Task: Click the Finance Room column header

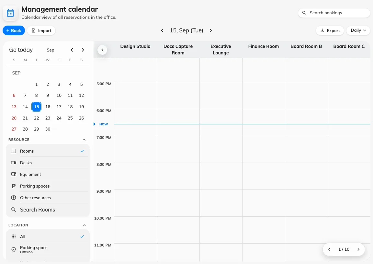Action: click(x=264, y=46)
